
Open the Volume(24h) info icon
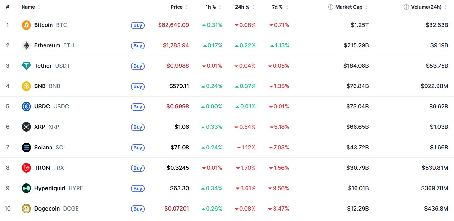coord(406,7)
